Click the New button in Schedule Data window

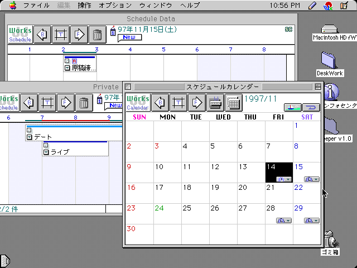point(129,37)
